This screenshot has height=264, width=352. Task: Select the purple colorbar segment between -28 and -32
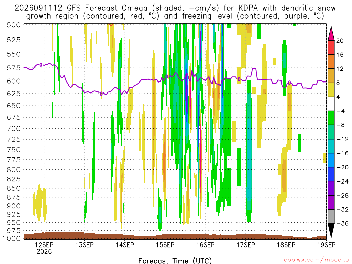[x=331, y=202]
